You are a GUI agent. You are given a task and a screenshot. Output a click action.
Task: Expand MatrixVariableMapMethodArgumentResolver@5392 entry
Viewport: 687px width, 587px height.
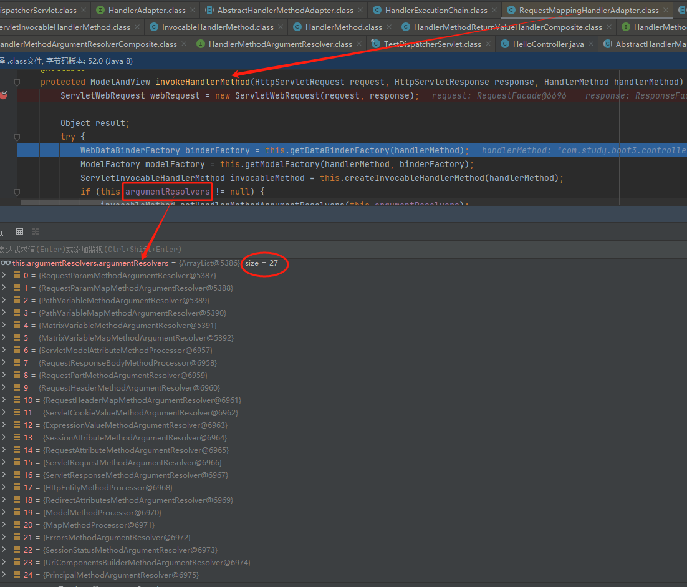[4, 337]
